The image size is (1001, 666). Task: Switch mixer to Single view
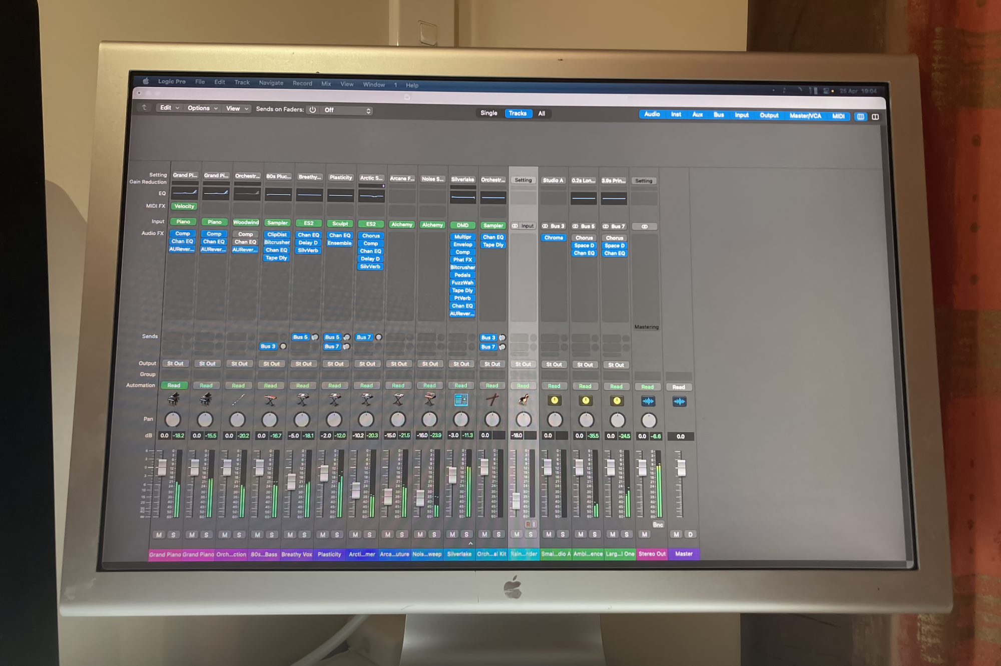click(x=488, y=113)
